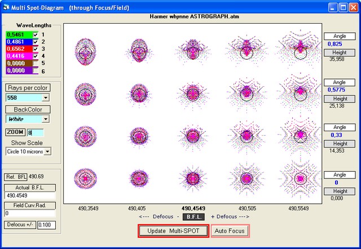Image resolution: width=361 pixels, height=249 pixels.
Task: Minimize the Multi Spot-Diagram window
Action: point(332,7)
